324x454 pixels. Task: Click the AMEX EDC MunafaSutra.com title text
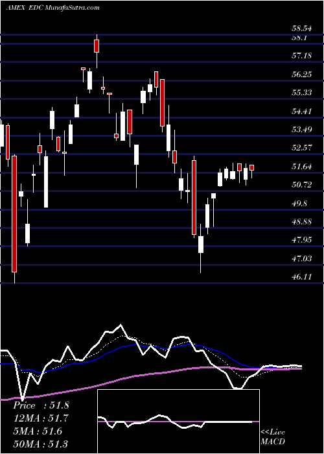53,8
